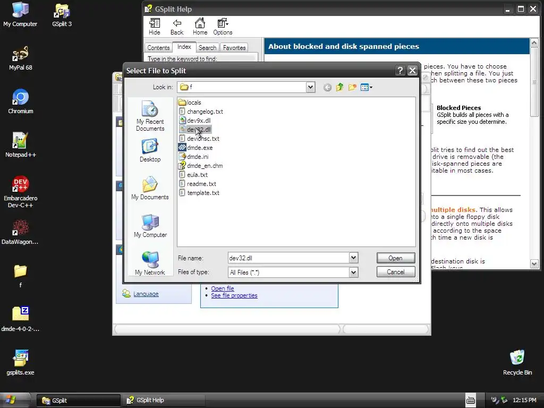Open on-screen keyboard tray icon

[471, 401]
